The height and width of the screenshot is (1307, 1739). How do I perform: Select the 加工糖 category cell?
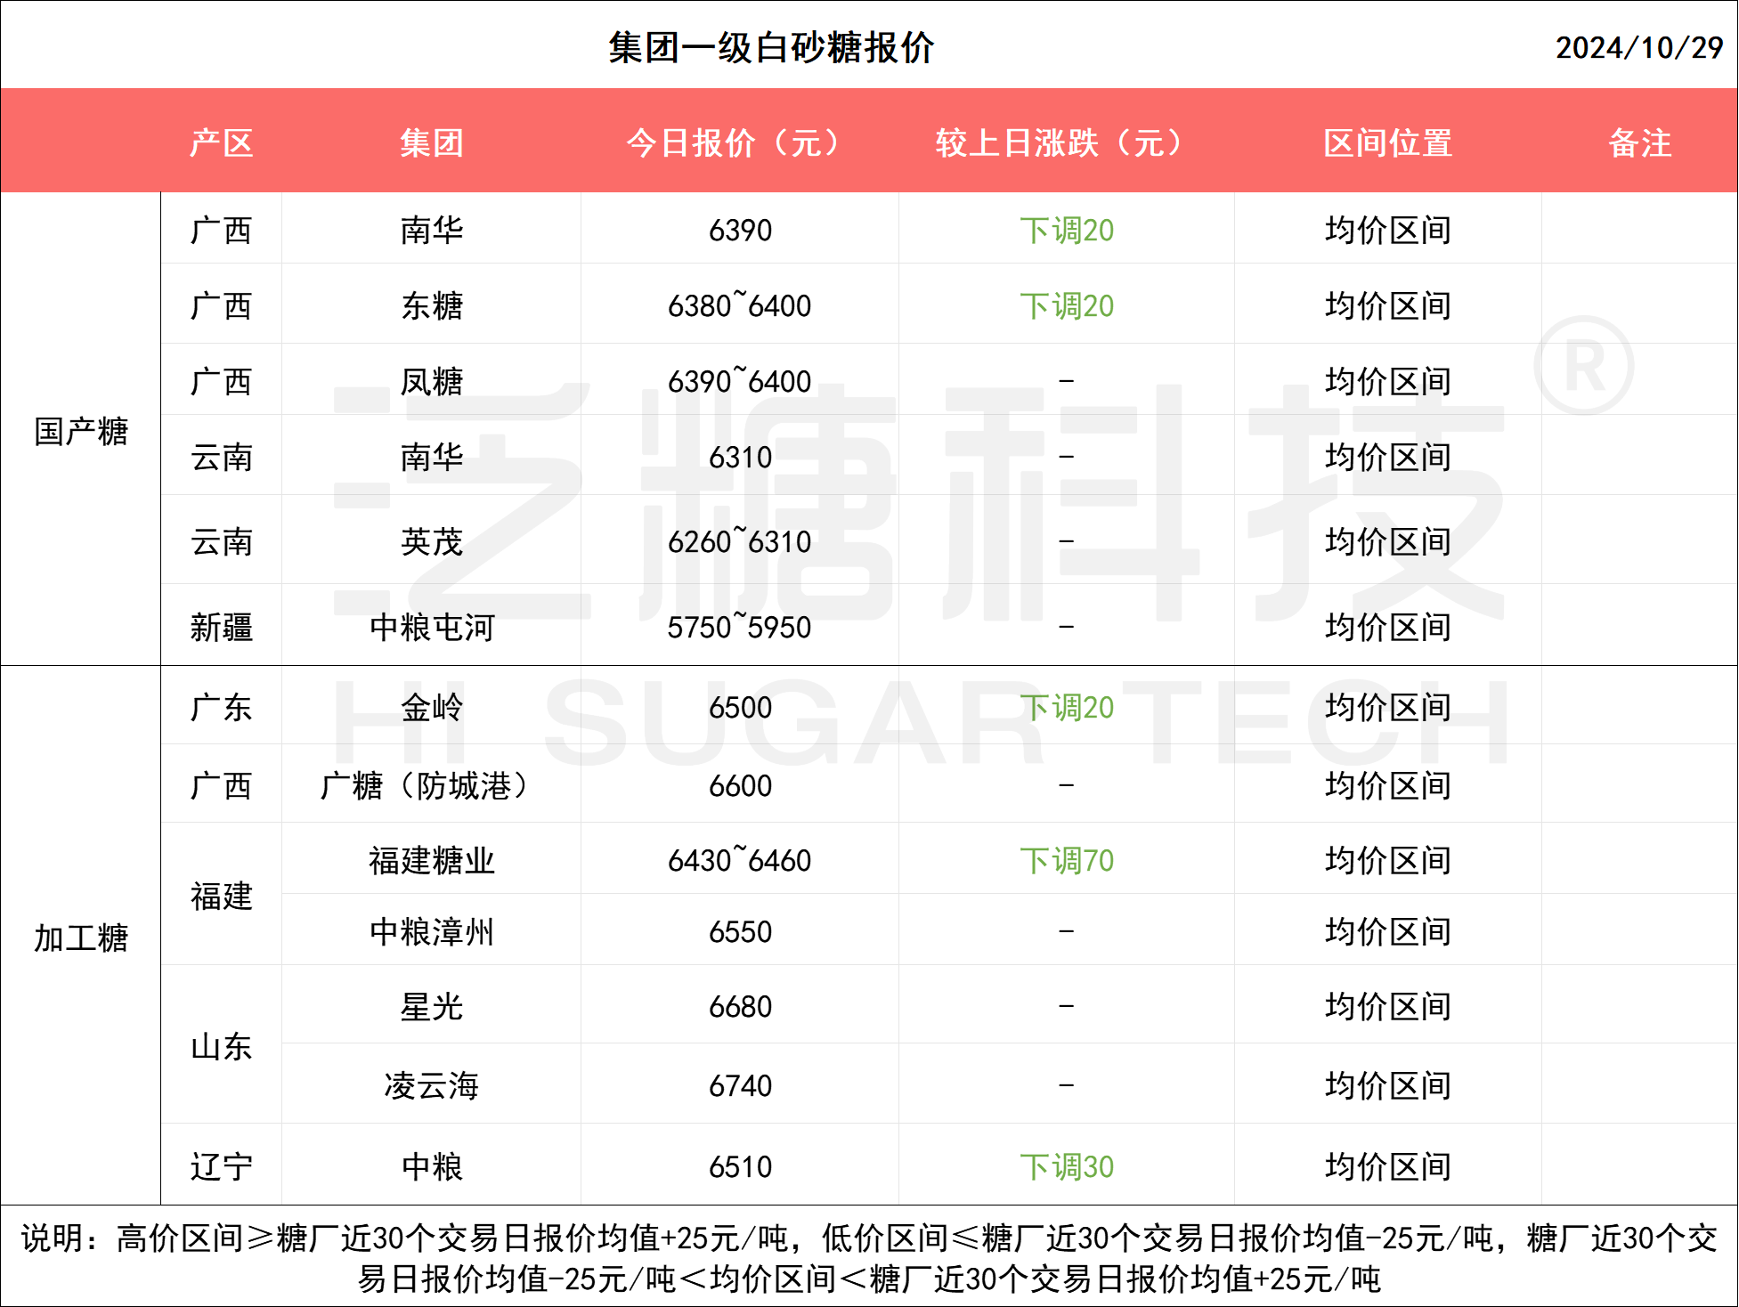pyautogui.click(x=81, y=938)
